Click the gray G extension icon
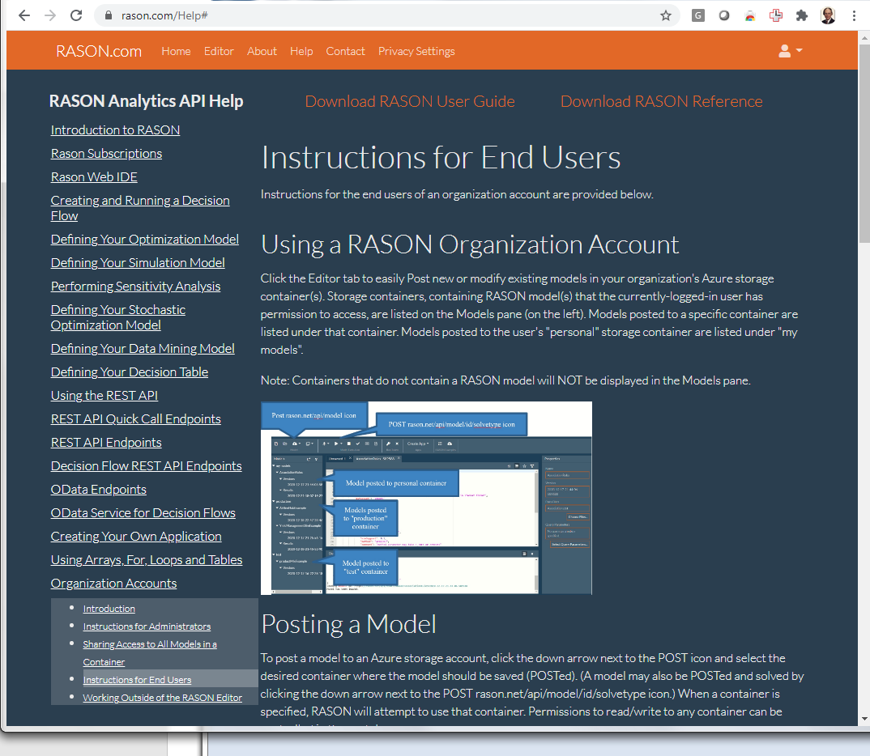This screenshot has height=756, width=870. pos(698,15)
